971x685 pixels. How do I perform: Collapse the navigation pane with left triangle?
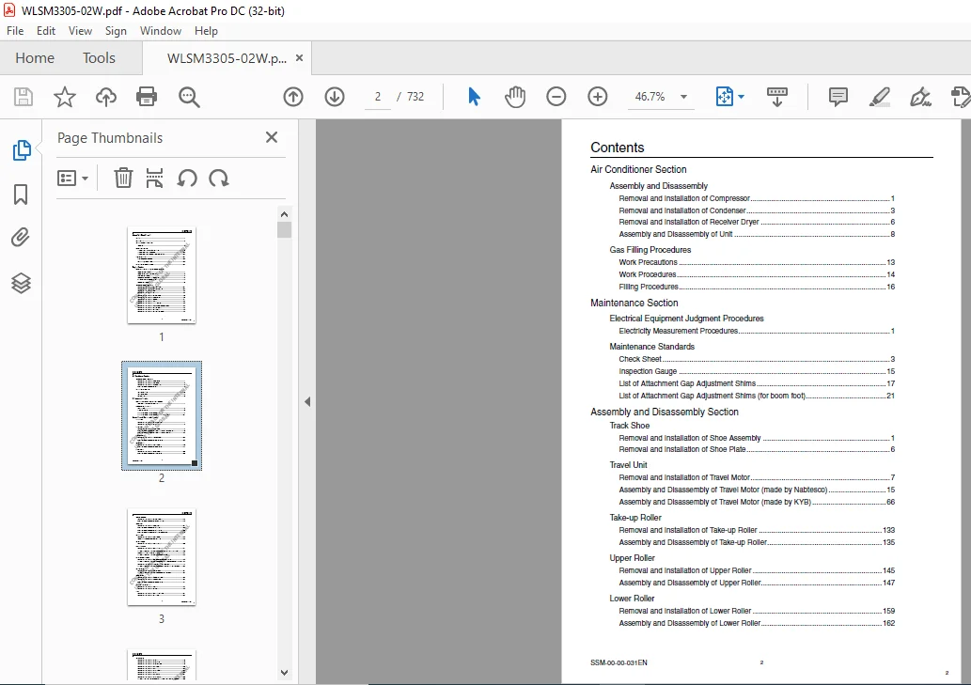pos(307,401)
